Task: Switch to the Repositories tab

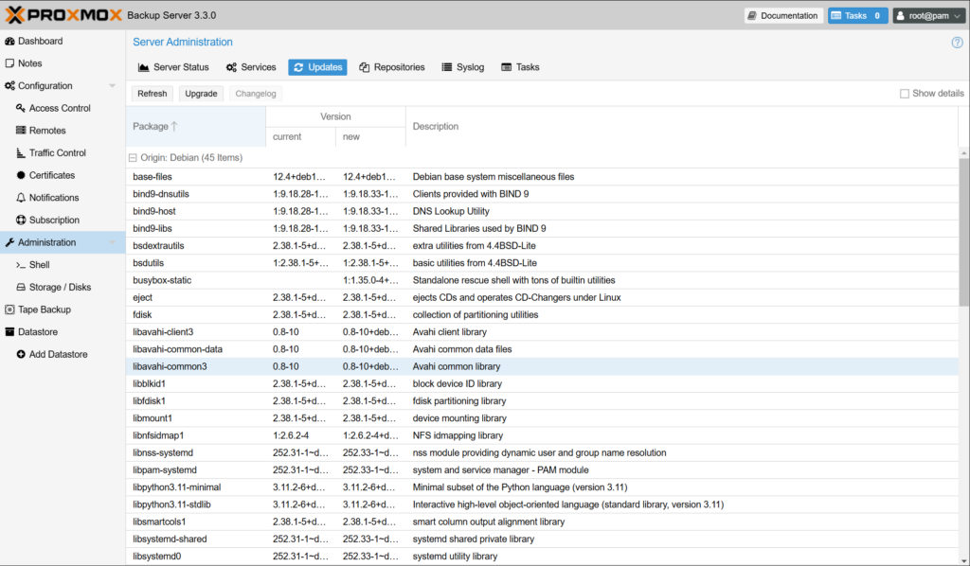Action: 392,67
